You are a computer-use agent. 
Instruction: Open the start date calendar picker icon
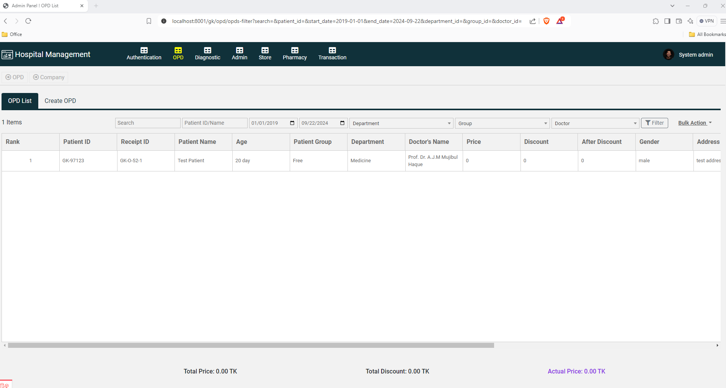coord(292,123)
